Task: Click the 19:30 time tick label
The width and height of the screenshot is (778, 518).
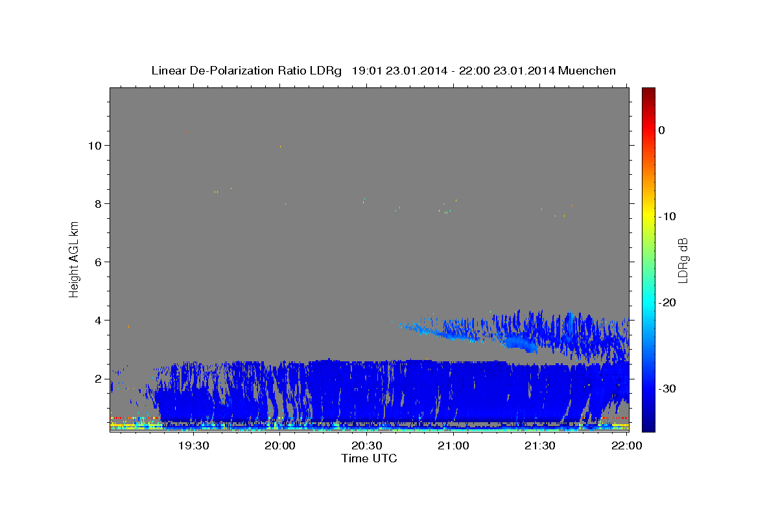Action: click(193, 445)
